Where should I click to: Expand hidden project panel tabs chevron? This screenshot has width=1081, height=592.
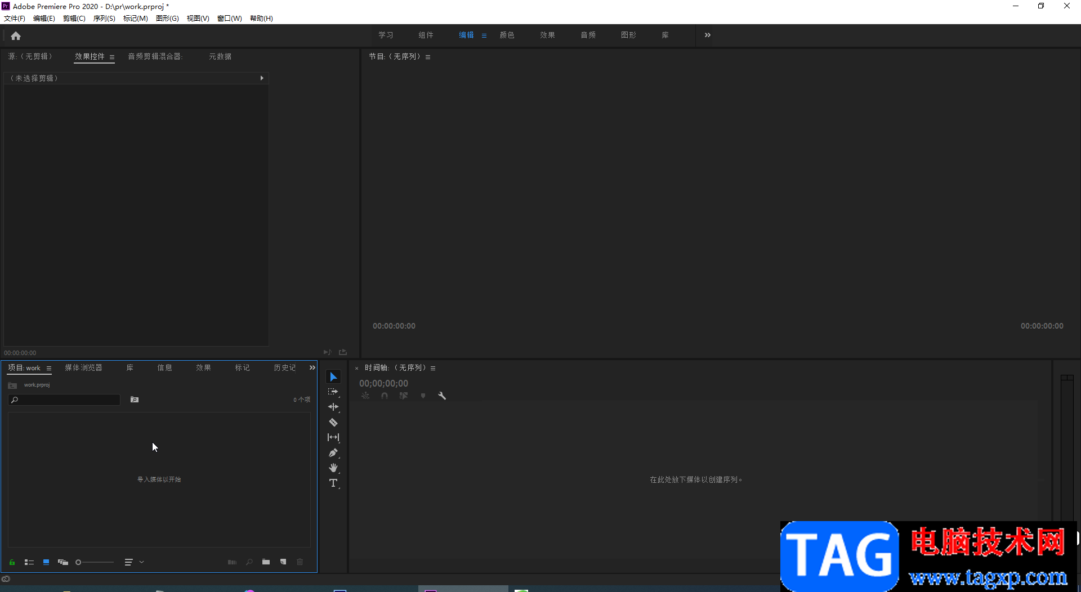312,367
